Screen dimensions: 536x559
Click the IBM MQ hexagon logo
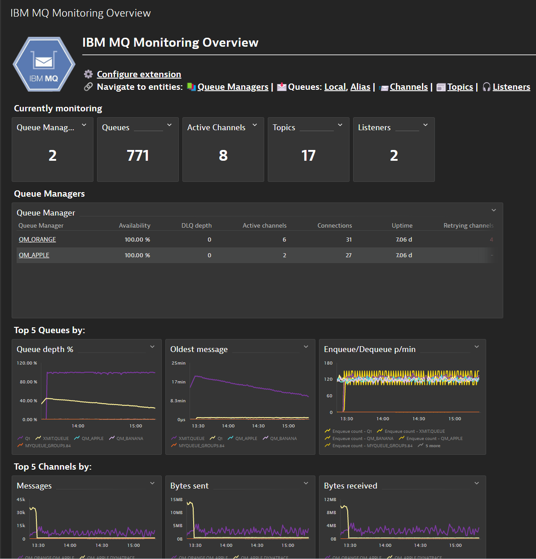pos(44,64)
